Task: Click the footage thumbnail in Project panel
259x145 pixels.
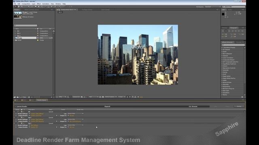Action: point(18,15)
